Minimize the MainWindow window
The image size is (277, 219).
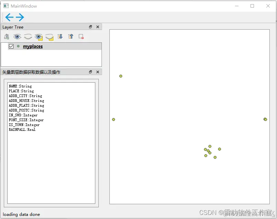237,6
